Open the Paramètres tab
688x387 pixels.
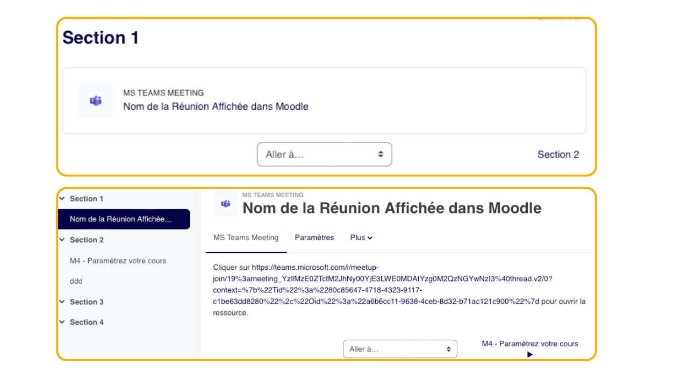(x=314, y=238)
